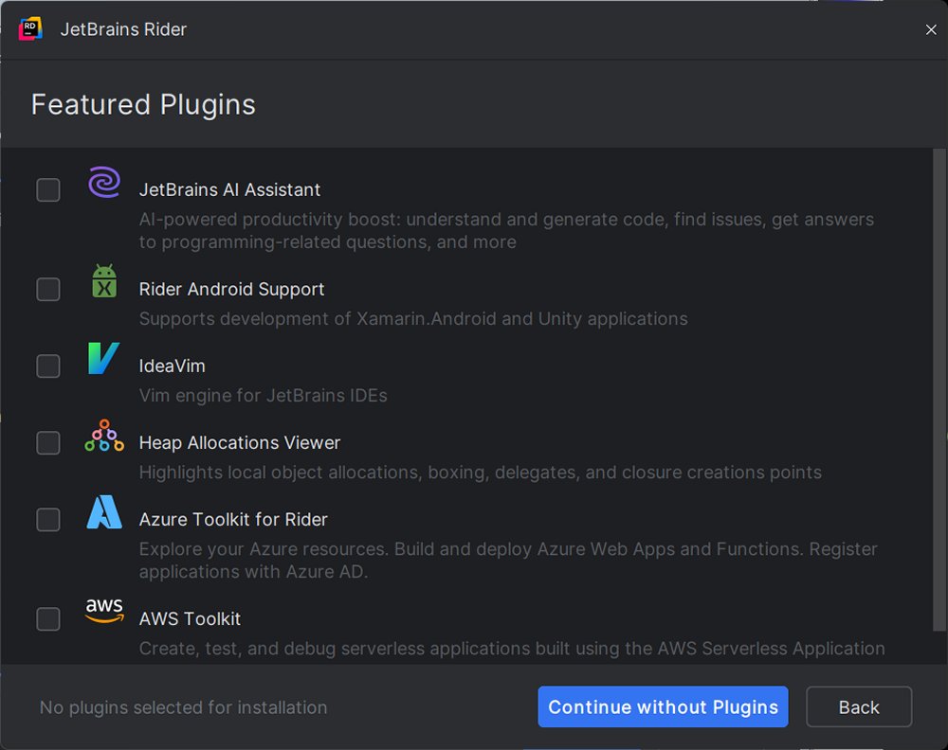Image resolution: width=948 pixels, height=750 pixels.
Task: Click the IdeaVim plugin icon
Action: [x=104, y=359]
